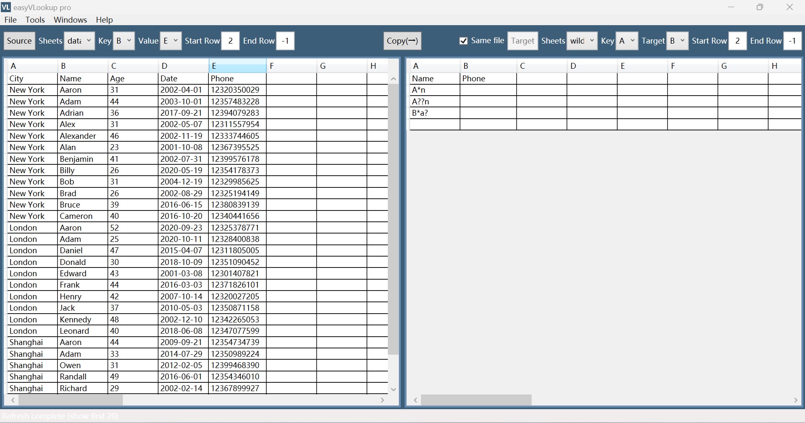Click the Age header cell in source table

tap(132, 78)
